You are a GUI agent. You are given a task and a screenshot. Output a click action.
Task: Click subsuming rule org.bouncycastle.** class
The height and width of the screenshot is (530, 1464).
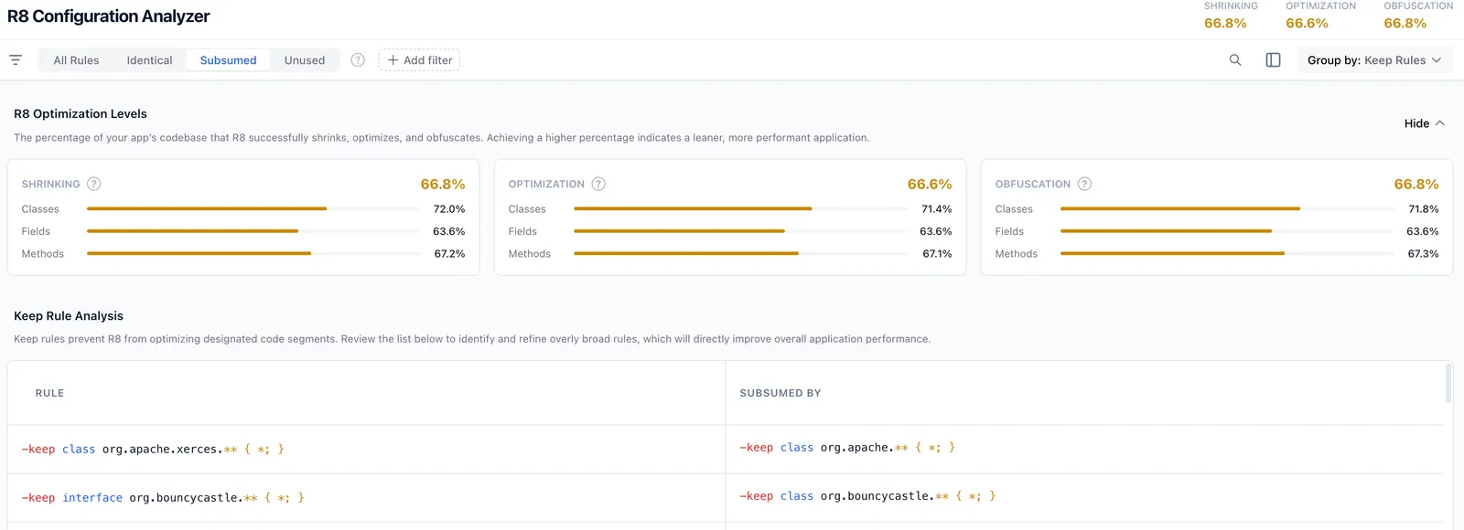(x=867, y=496)
